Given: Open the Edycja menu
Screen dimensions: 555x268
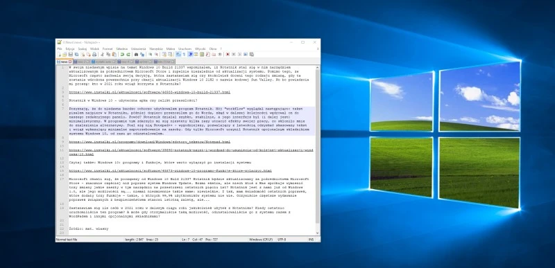Looking at the screenshot, I should point(70,48).
